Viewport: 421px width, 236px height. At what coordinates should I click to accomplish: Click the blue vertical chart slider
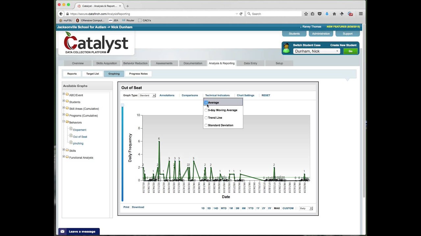[122, 152]
